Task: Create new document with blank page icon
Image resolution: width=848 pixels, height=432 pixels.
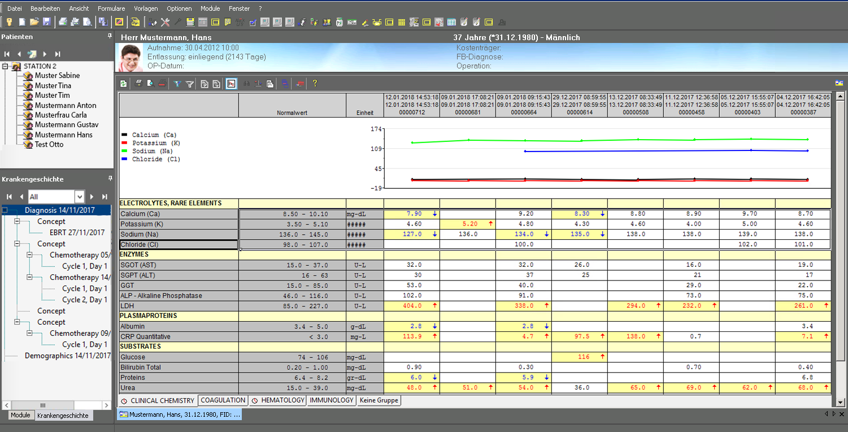Action: tap(22, 22)
